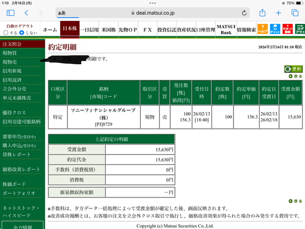This screenshot has height=229, width=305.
Task: Open 需要申告(受付中) in the sidebar
Action: [x=19, y=137]
